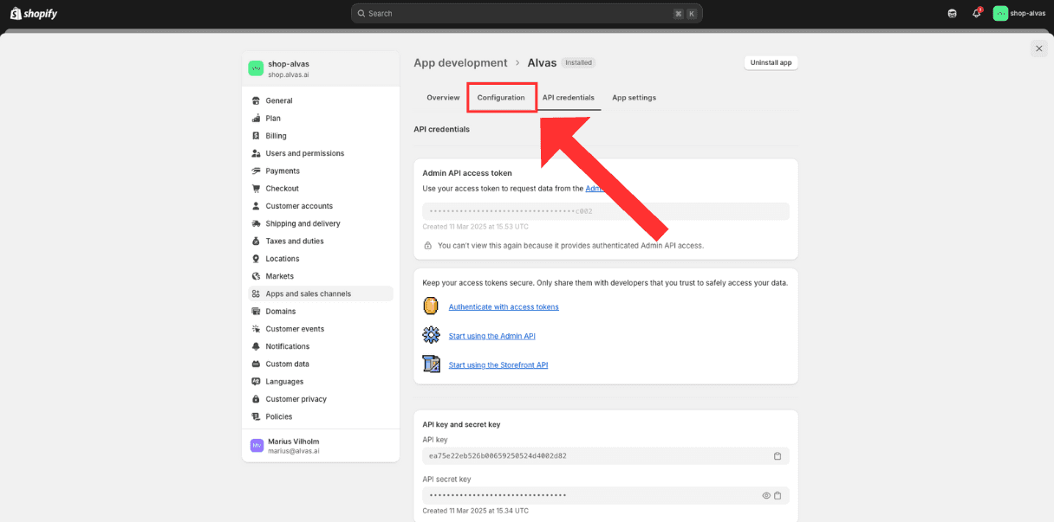Viewport: 1054px width, 522px height.
Task: Copy the API secret key with the clipboard icon
Action: 777,495
